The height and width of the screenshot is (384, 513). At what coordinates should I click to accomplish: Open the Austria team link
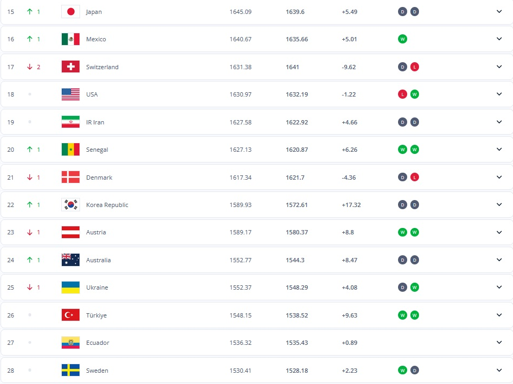tap(96, 232)
